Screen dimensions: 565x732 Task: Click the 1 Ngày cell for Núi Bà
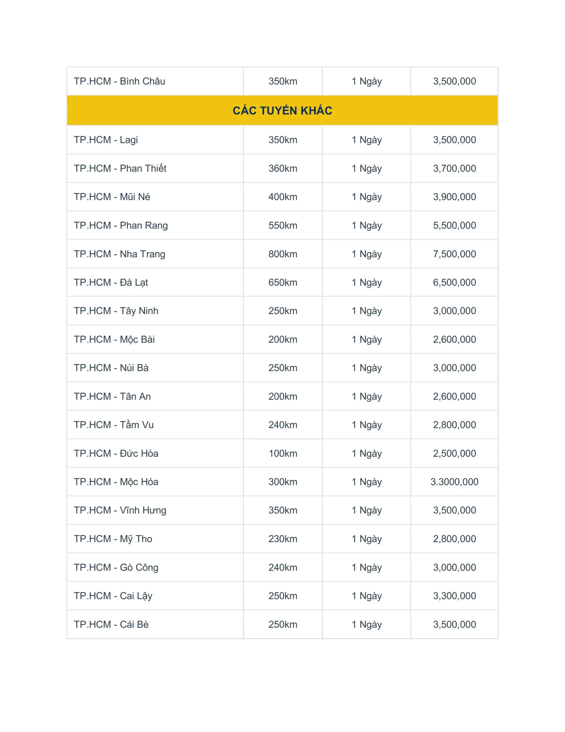[366, 368]
